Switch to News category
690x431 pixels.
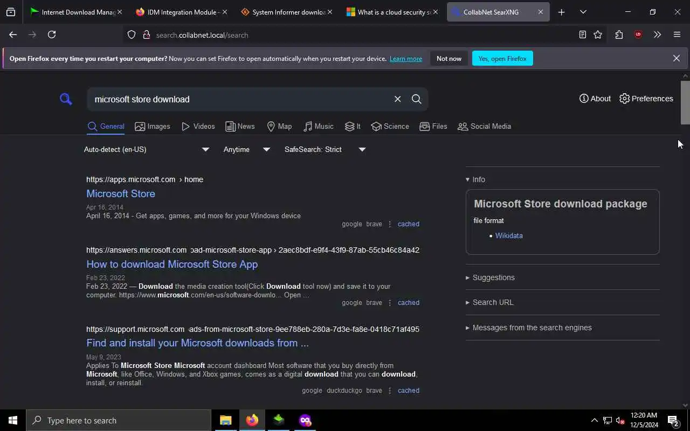(x=240, y=127)
